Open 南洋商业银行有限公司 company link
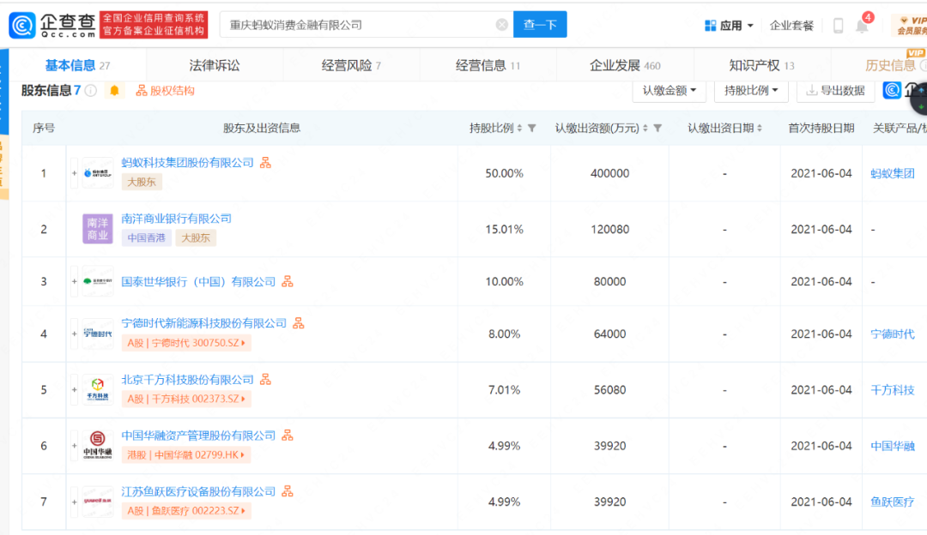The width and height of the screenshot is (927, 535). click(x=176, y=219)
